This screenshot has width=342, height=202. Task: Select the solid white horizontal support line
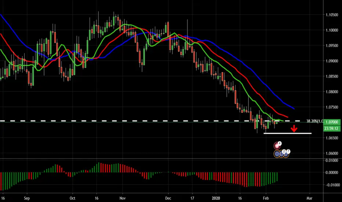[x=287, y=133]
